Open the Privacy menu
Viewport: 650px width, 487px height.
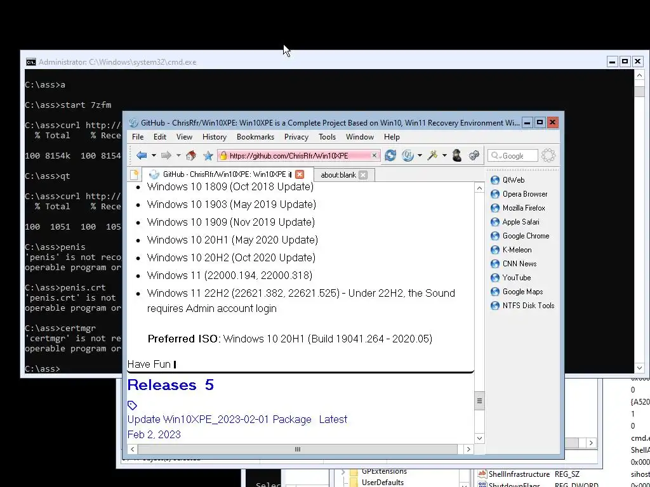296,137
